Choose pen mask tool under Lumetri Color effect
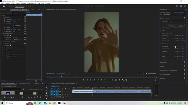Image resolution: width=188 pixels, height=105 pixels. pyautogui.click(x=11, y=46)
